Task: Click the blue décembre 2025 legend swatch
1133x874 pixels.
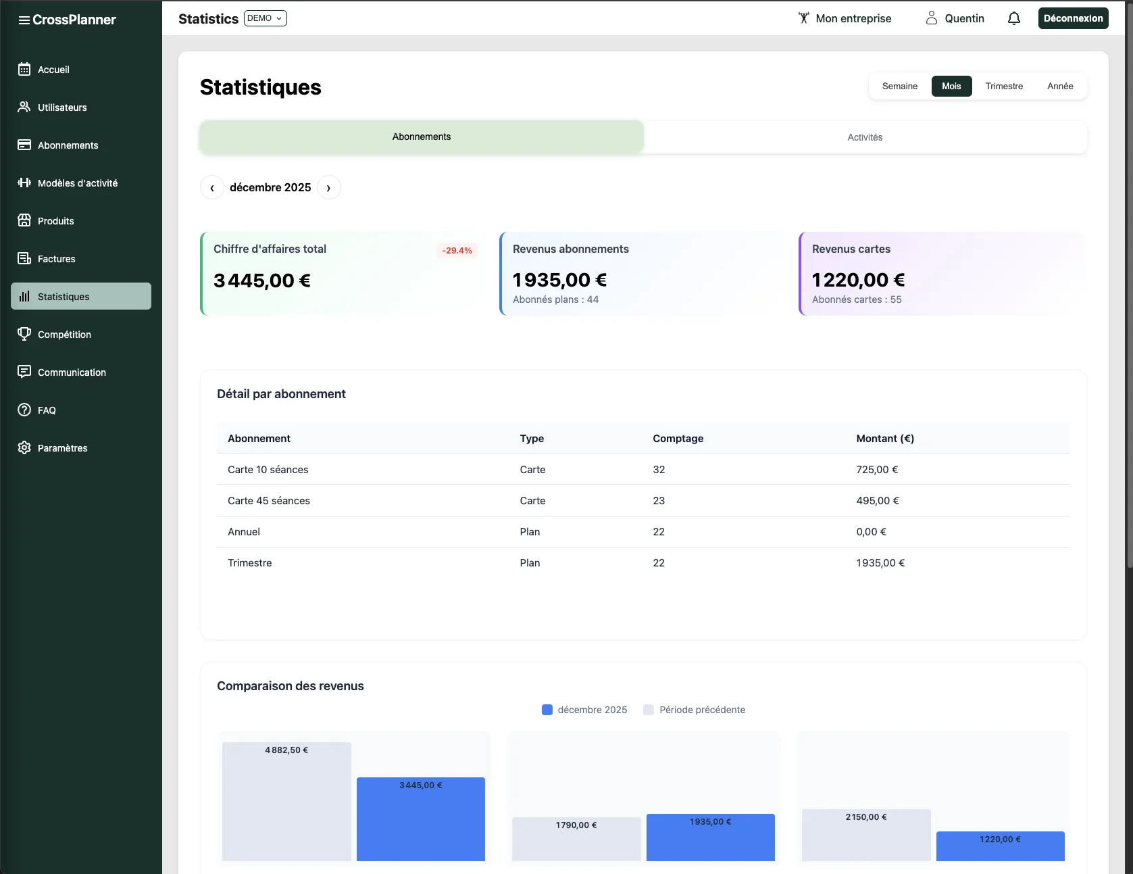Action: point(547,710)
